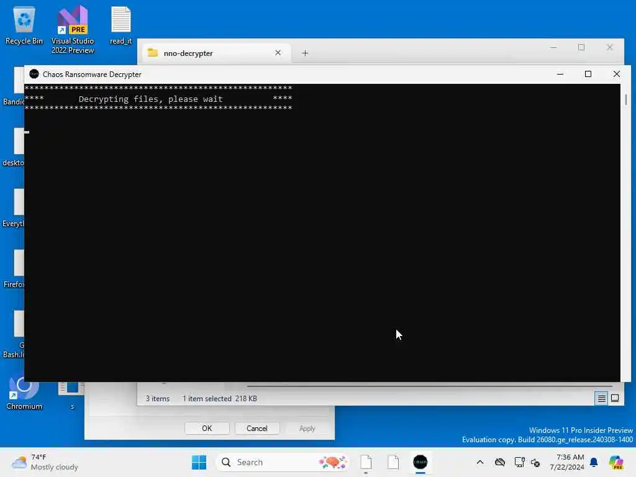Switch Explorer to large thumbnails view icon
Viewport: 636px width, 477px height.
[x=615, y=398]
